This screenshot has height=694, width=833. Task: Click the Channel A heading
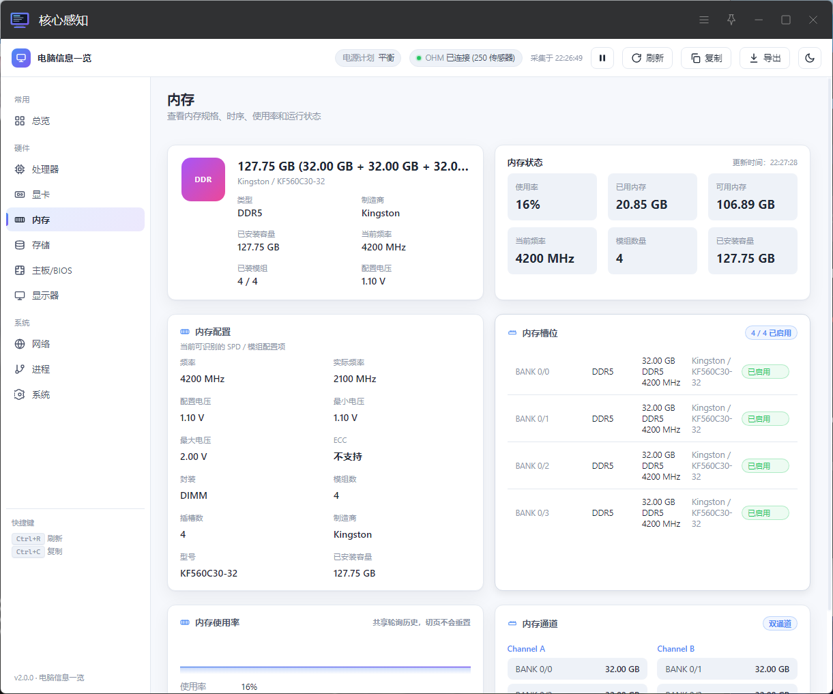tap(526, 649)
